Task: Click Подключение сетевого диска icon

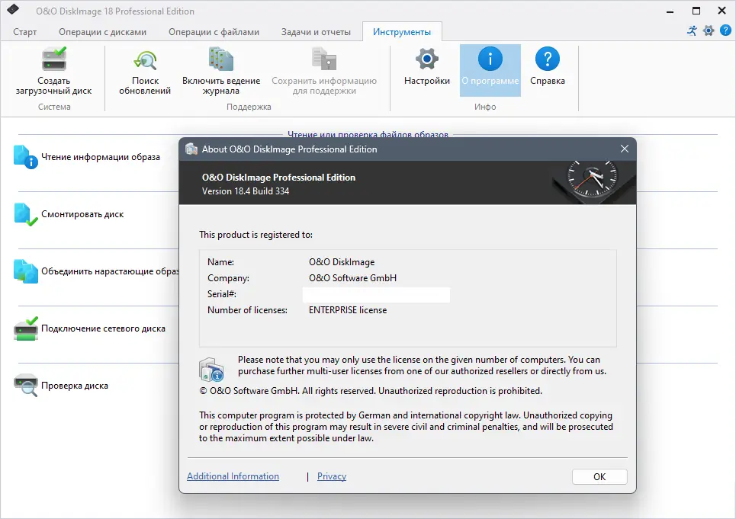Action: pyautogui.click(x=25, y=328)
